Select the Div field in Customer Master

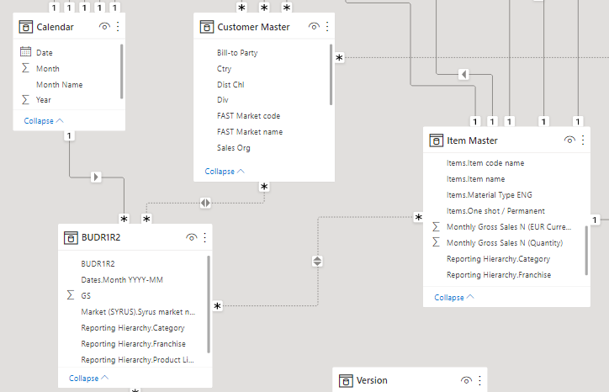click(223, 100)
